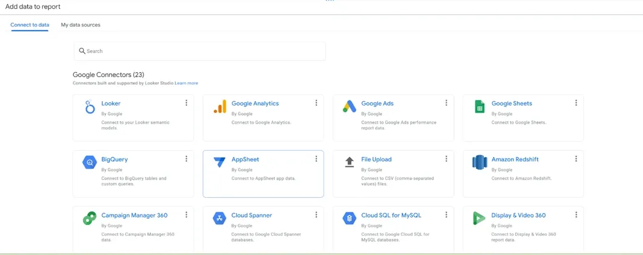Click the Looker connector icon

click(90, 107)
